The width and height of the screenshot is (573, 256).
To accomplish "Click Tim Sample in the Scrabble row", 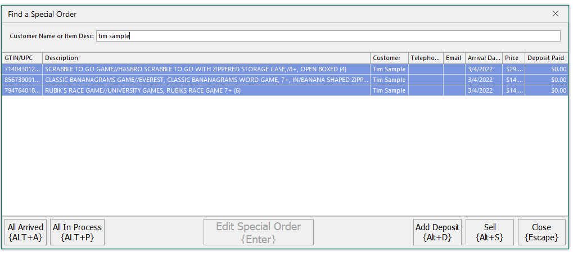I will coord(389,69).
